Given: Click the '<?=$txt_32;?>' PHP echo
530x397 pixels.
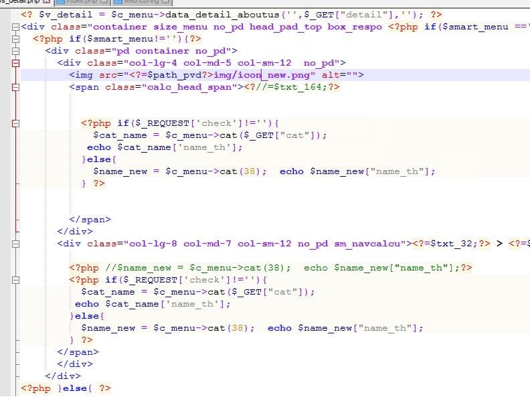Looking at the screenshot, I should pos(451,244).
